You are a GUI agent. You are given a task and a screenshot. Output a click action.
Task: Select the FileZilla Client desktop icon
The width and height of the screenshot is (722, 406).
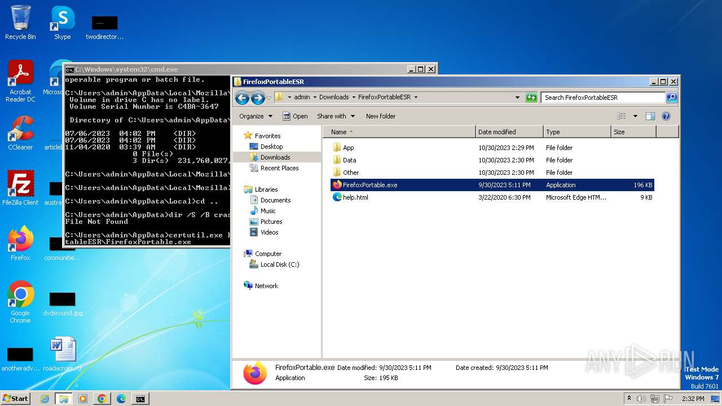(20, 188)
